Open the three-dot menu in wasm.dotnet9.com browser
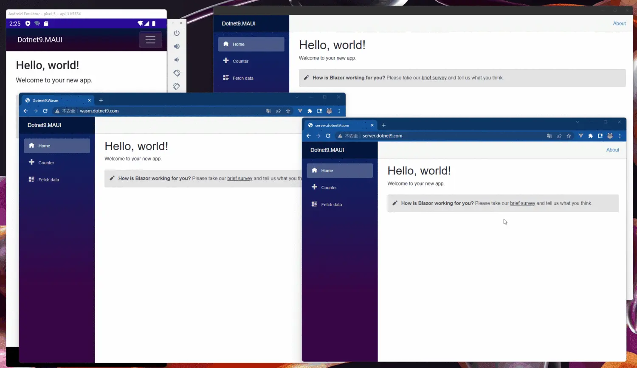 pyautogui.click(x=339, y=111)
